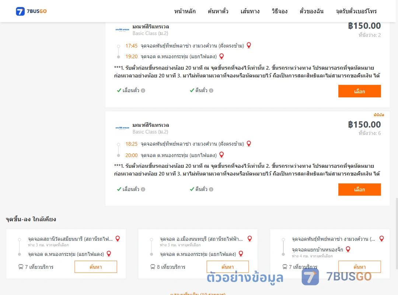This screenshot has width=398, height=295.
Task: Click bus icon beside 7 เที่ยวบริการ in first card
Action: (21, 267)
